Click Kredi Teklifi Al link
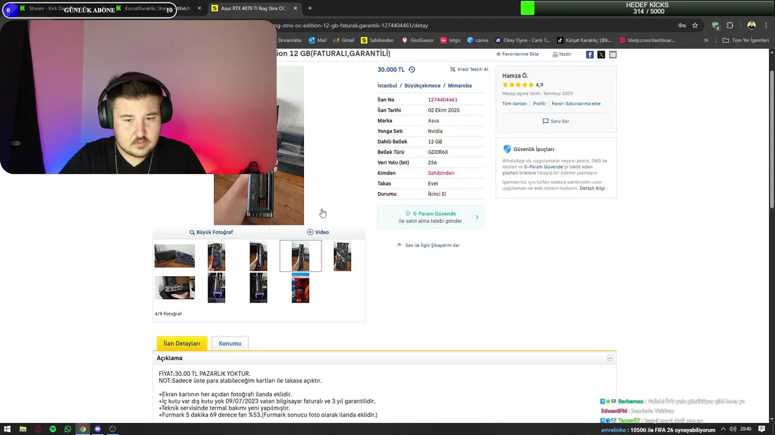The image size is (775, 435). pyautogui.click(x=469, y=69)
